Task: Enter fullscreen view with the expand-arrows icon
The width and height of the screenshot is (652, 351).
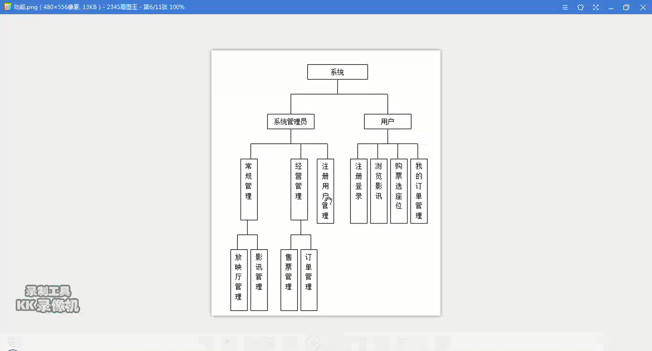Action: point(596,7)
